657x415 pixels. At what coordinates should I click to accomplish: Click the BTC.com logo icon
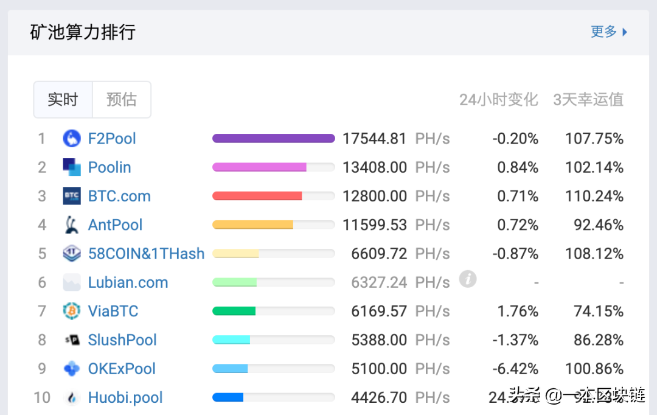point(72,196)
